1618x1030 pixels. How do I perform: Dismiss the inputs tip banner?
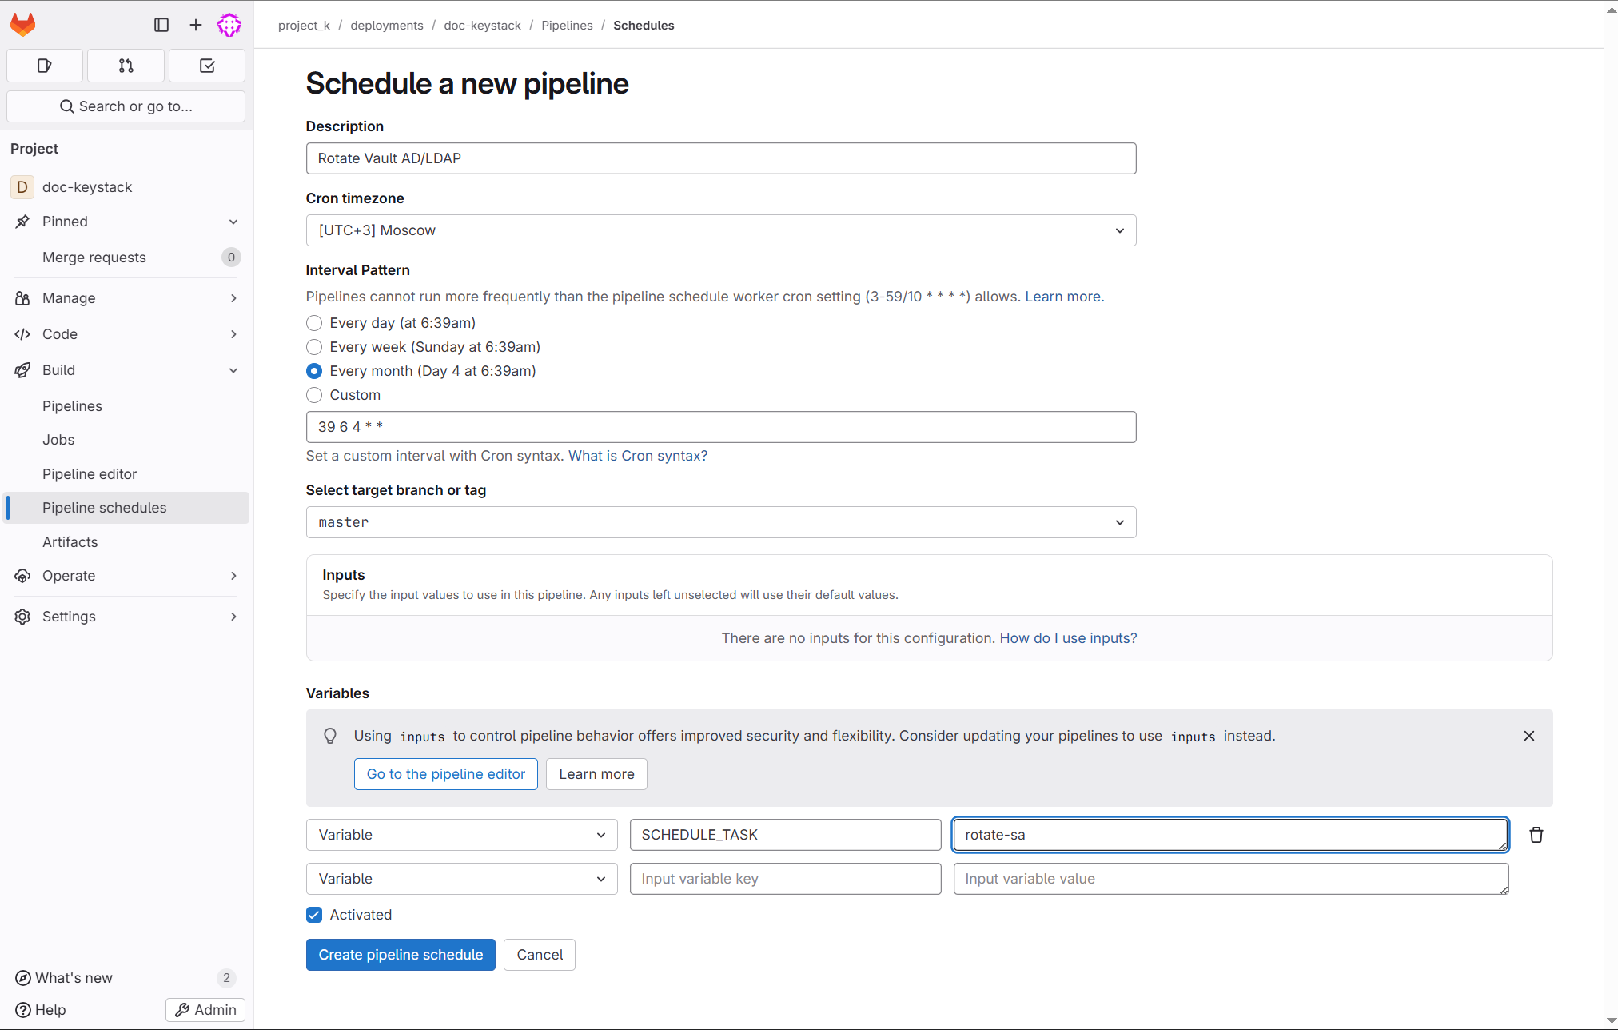(x=1528, y=736)
